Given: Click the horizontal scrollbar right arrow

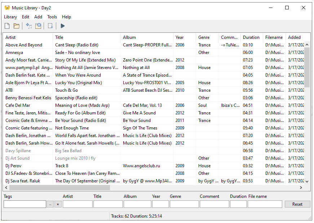Looking at the screenshot, I should (301, 187).
